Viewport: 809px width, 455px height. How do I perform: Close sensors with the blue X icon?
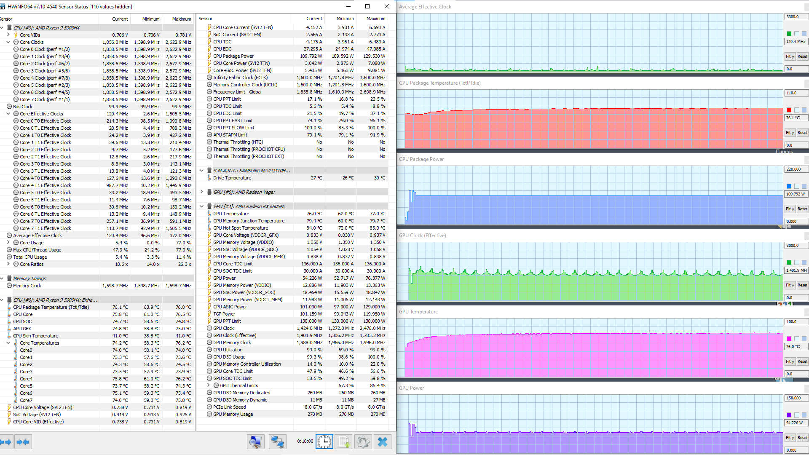(383, 442)
